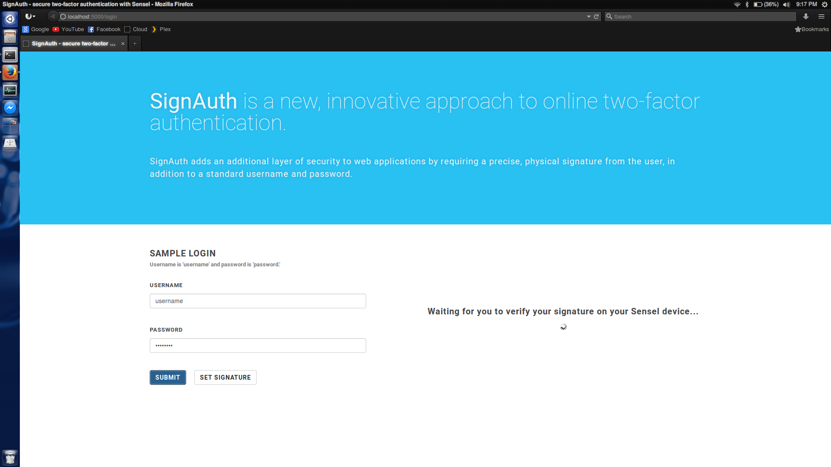Open the Firefox hamburger menu
The height and width of the screenshot is (467, 831).
821,16
